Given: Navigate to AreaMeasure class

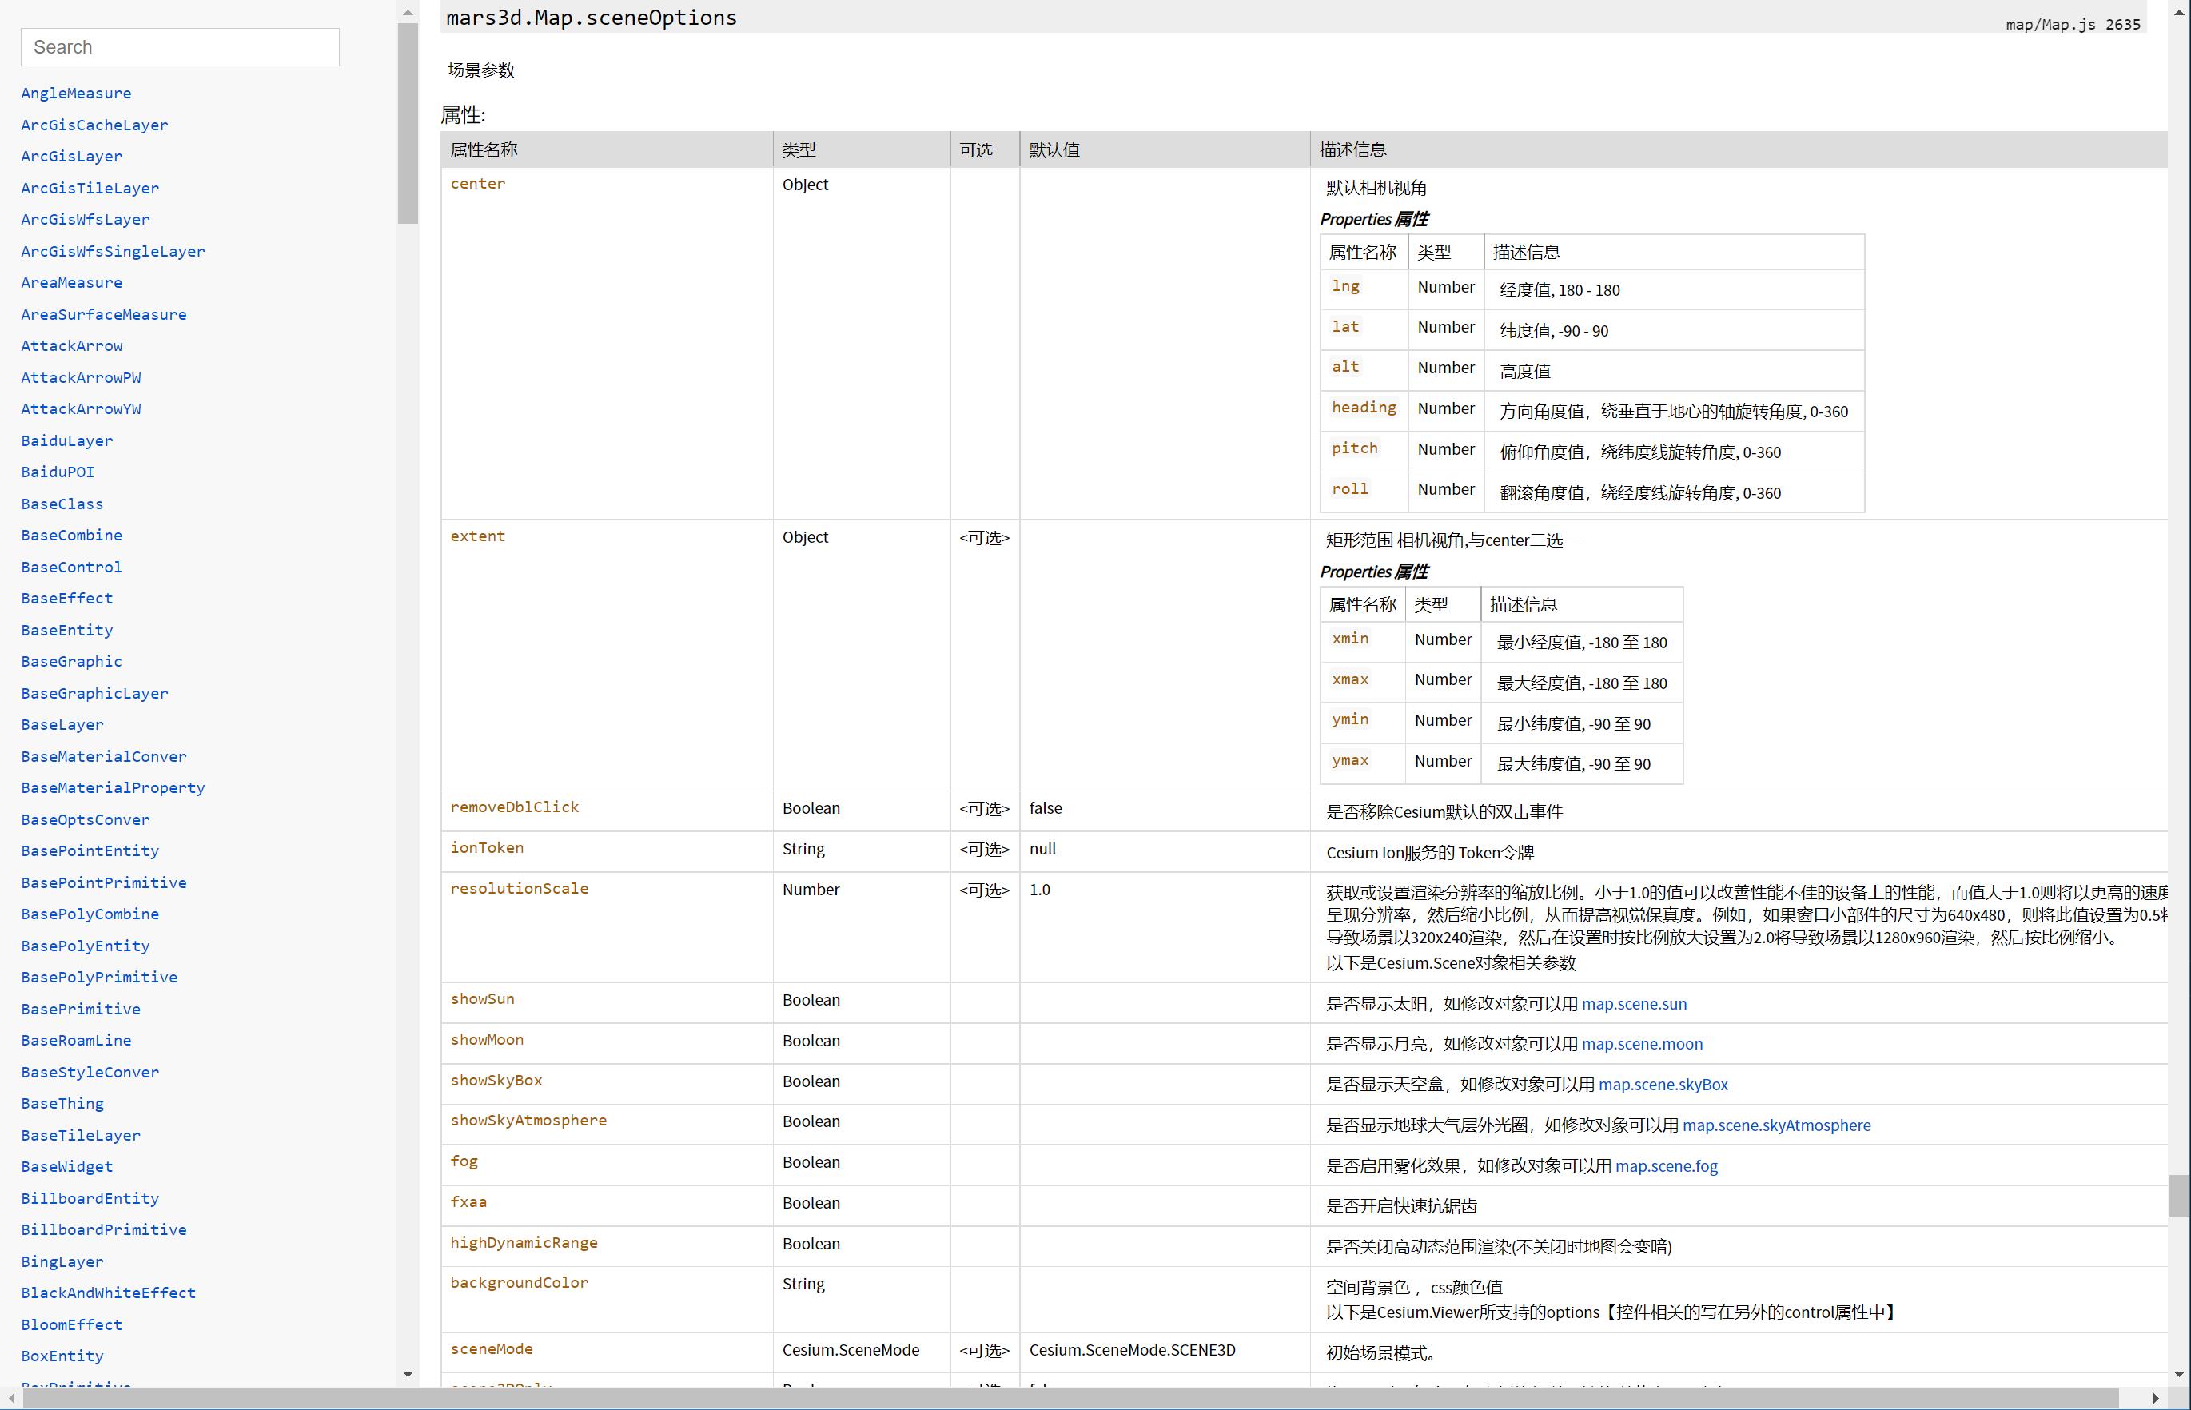Looking at the screenshot, I should 71,283.
